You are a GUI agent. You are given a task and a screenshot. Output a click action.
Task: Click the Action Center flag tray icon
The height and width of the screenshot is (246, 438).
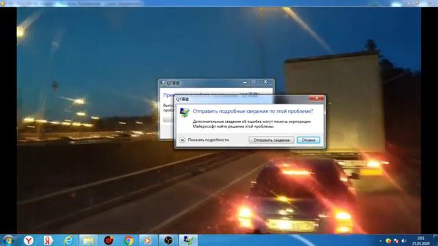[x=396, y=241]
